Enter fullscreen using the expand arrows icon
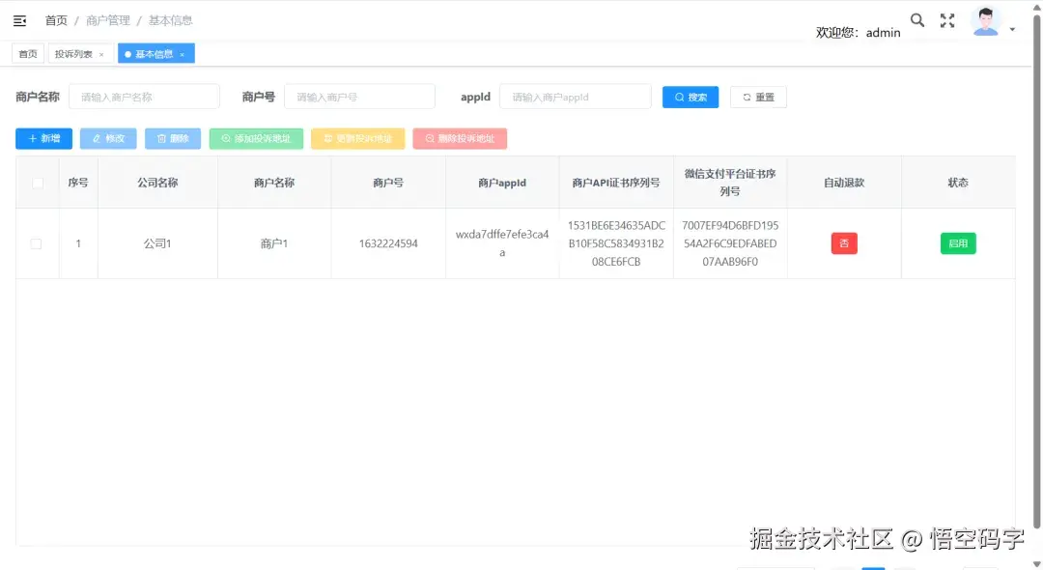 tap(946, 19)
